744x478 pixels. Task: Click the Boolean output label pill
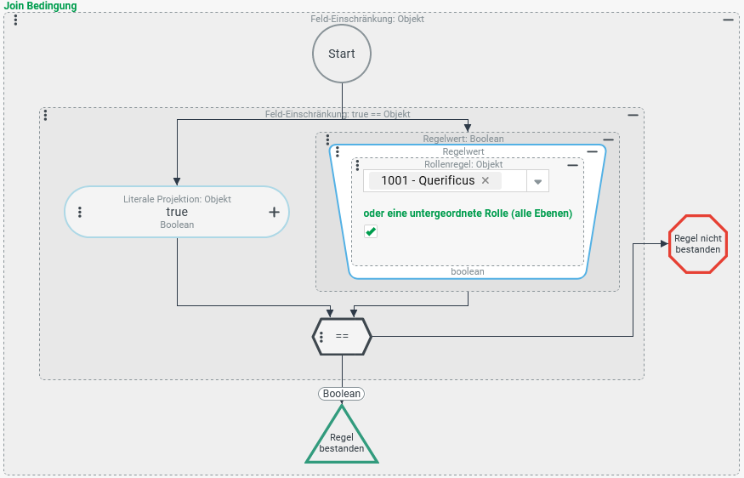tap(342, 394)
